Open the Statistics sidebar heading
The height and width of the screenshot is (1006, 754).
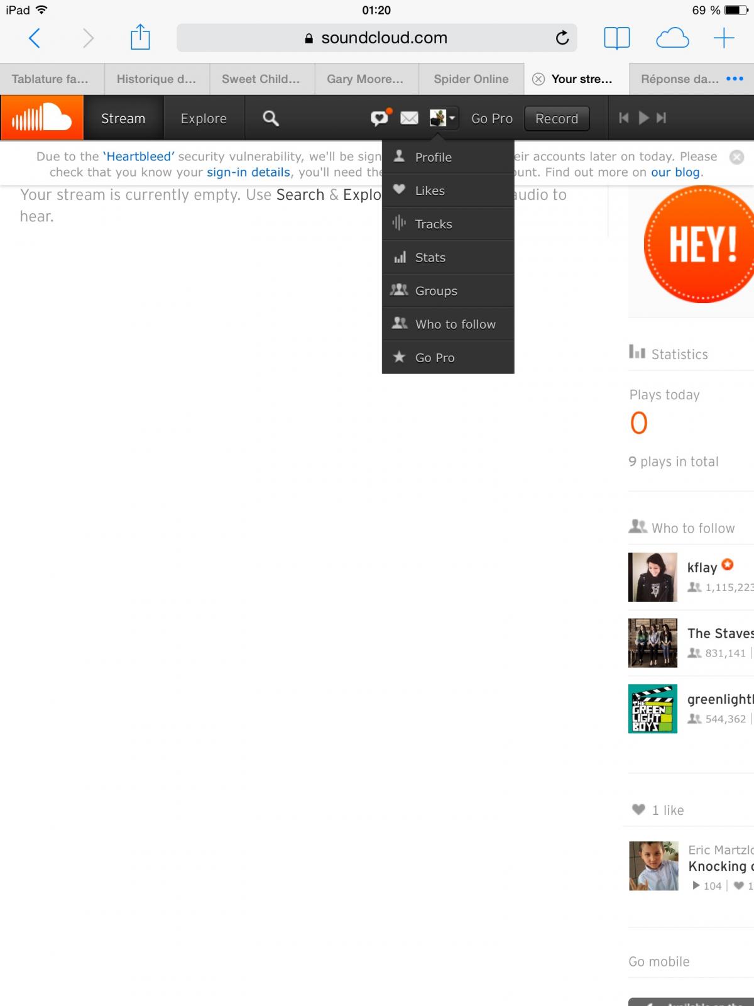[x=669, y=354]
